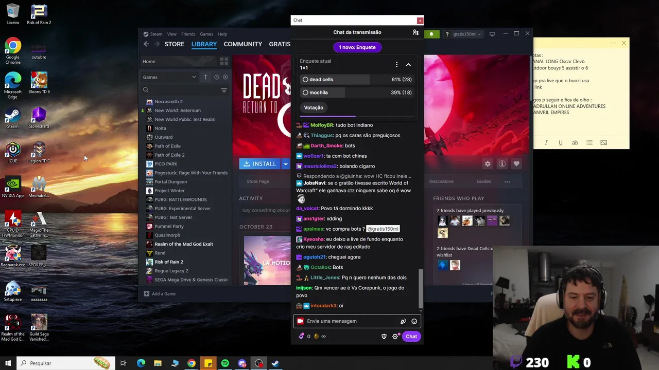
Task: Open Install button dropdown arrow
Action: [x=285, y=164]
